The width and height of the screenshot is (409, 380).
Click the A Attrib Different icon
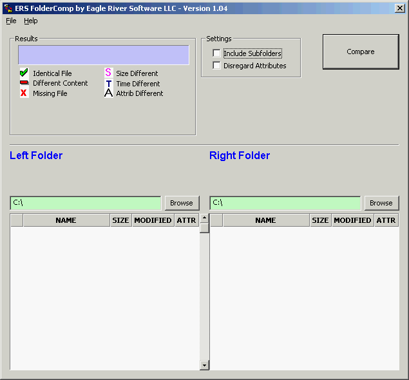tap(108, 93)
